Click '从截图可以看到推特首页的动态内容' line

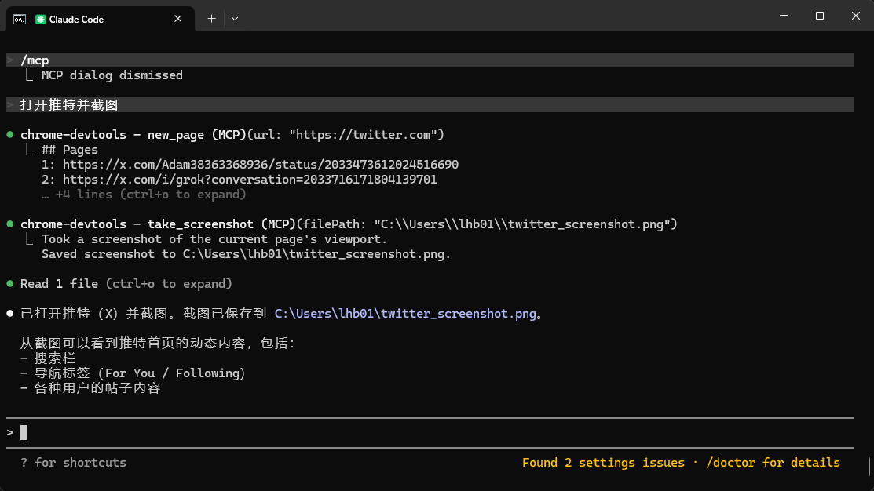[x=157, y=344]
